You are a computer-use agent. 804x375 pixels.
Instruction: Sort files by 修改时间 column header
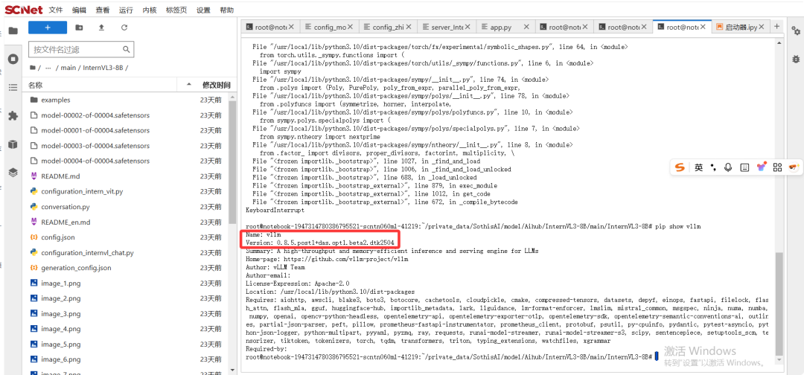pos(216,85)
